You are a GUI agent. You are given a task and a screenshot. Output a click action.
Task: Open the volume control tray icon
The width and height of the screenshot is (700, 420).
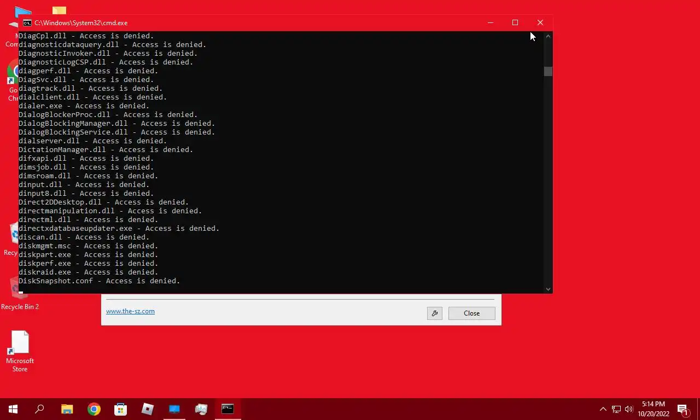pyautogui.click(x=629, y=409)
